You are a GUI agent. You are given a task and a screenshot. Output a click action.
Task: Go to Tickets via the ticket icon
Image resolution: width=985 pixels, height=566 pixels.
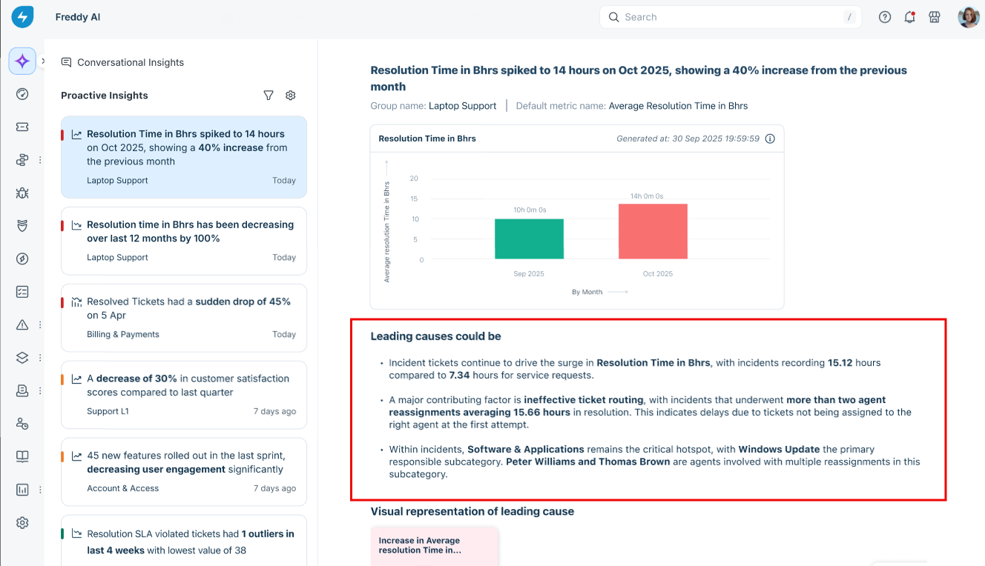click(x=22, y=127)
